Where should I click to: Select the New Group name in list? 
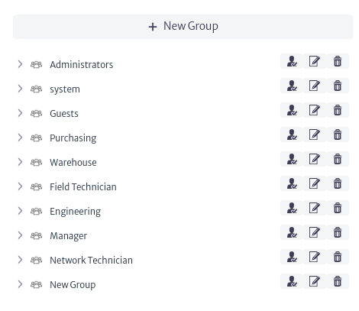click(x=73, y=285)
